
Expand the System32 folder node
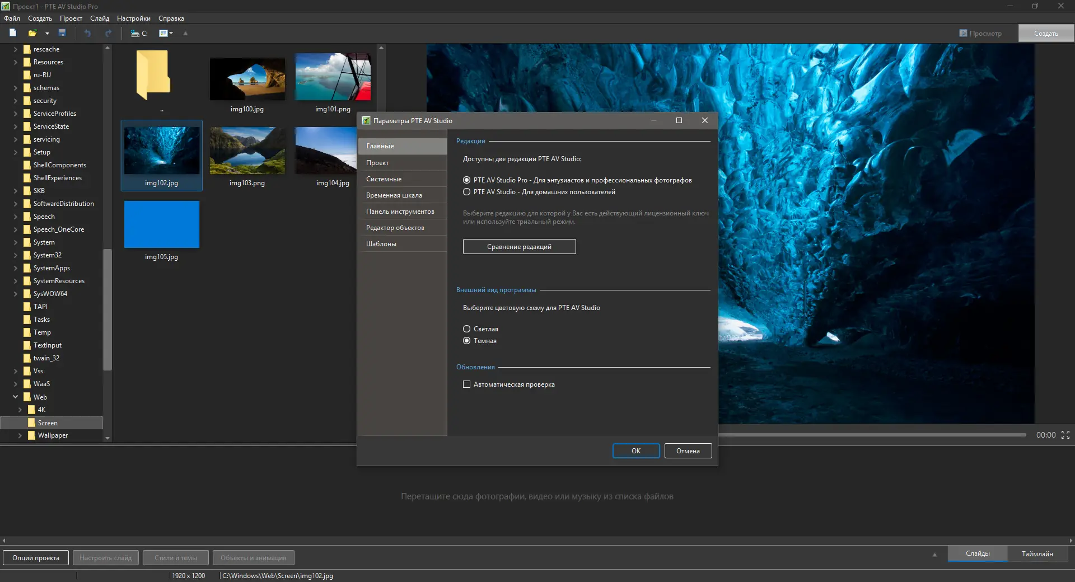pyautogui.click(x=16, y=255)
